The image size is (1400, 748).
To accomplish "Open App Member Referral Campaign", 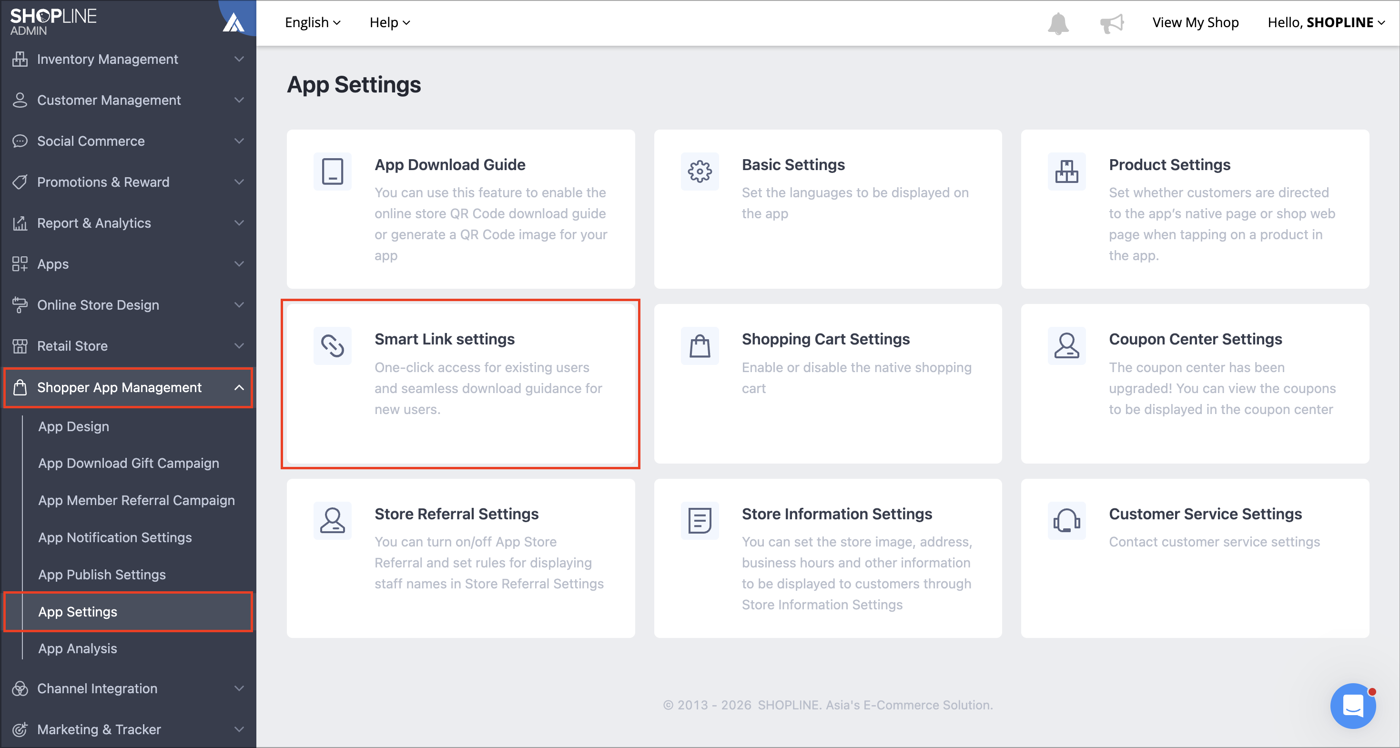I will (136, 500).
